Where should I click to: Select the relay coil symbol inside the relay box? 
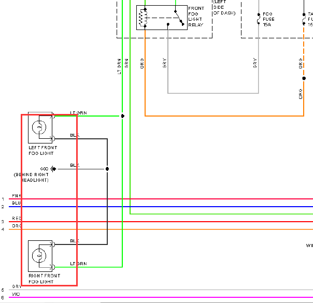tap(144, 18)
